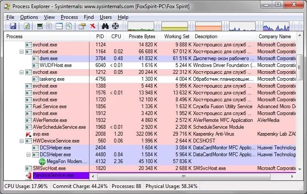Open the Options menu
The image size is (307, 194).
click(x=29, y=17)
